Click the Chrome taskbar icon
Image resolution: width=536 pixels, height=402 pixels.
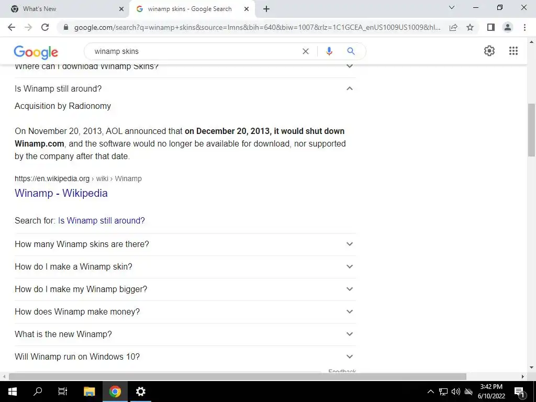(115, 392)
